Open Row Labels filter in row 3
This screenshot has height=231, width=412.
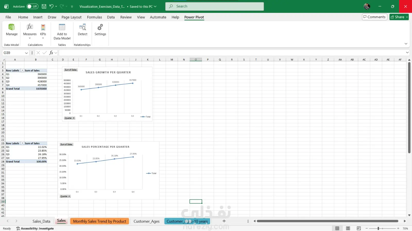tap(22, 70)
